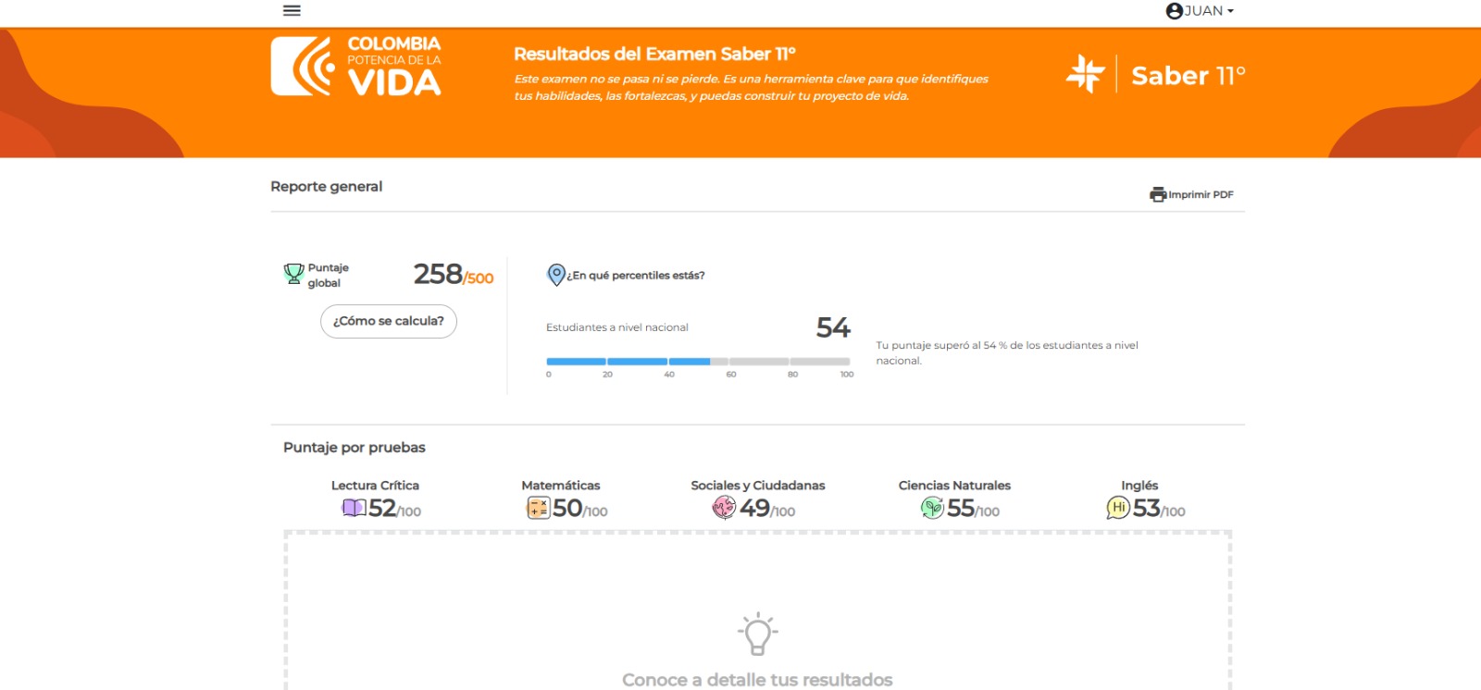
Task: Open the ¿Cómo se calcula? button
Action: point(389,321)
